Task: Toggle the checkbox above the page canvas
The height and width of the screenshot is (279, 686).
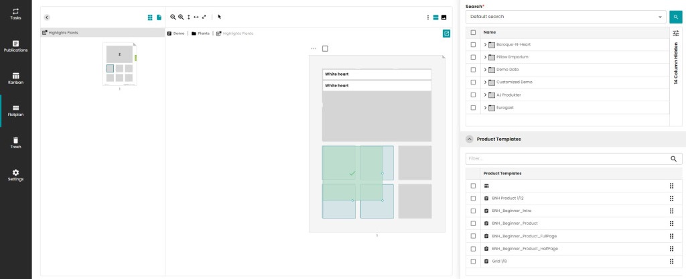Action: click(x=325, y=48)
